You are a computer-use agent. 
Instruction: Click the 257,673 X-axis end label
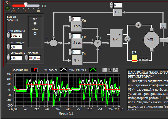[x=119, y=109]
